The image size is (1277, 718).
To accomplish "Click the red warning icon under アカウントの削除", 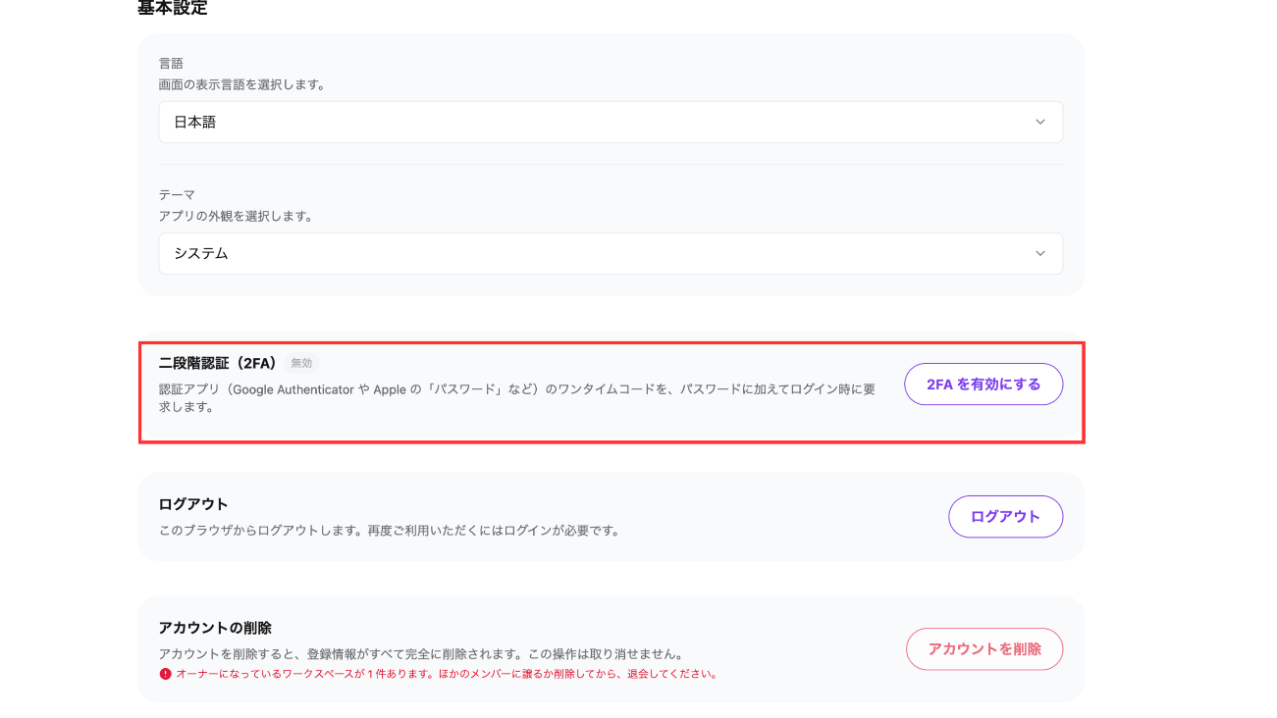I will pyautogui.click(x=165, y=674).
